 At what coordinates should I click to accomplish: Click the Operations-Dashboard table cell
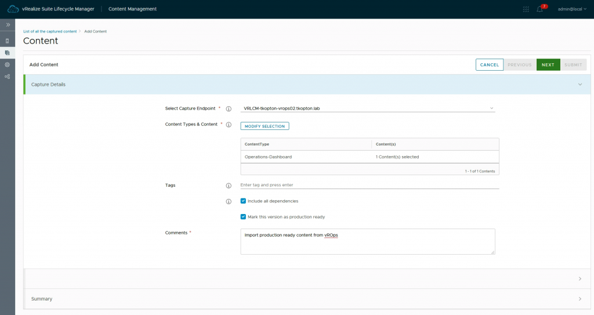point(268,157)
